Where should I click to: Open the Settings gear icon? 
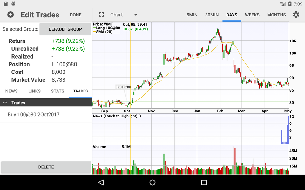pos(296,15)
